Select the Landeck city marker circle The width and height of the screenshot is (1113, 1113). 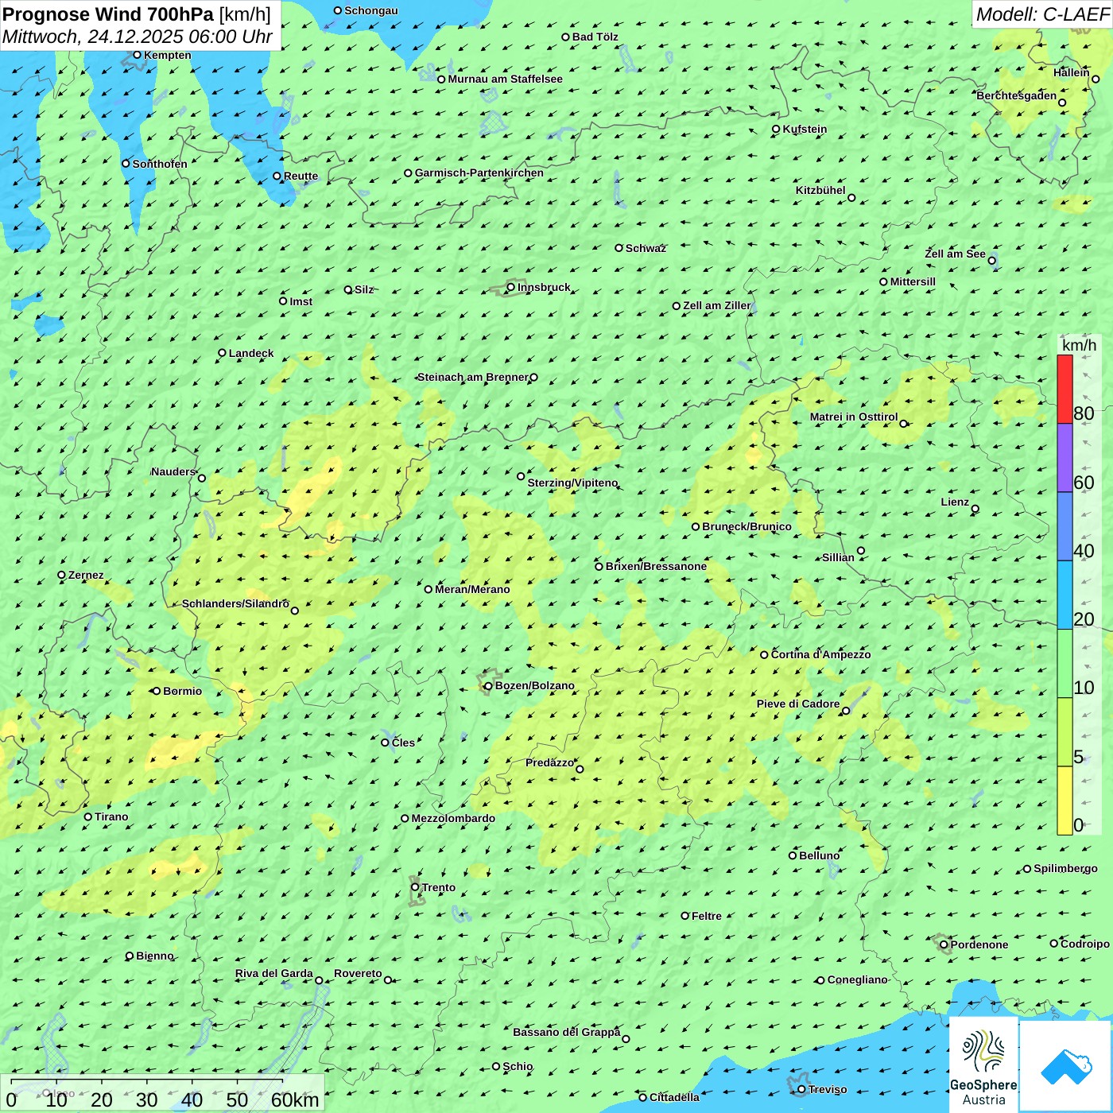(x=222, y=353)
